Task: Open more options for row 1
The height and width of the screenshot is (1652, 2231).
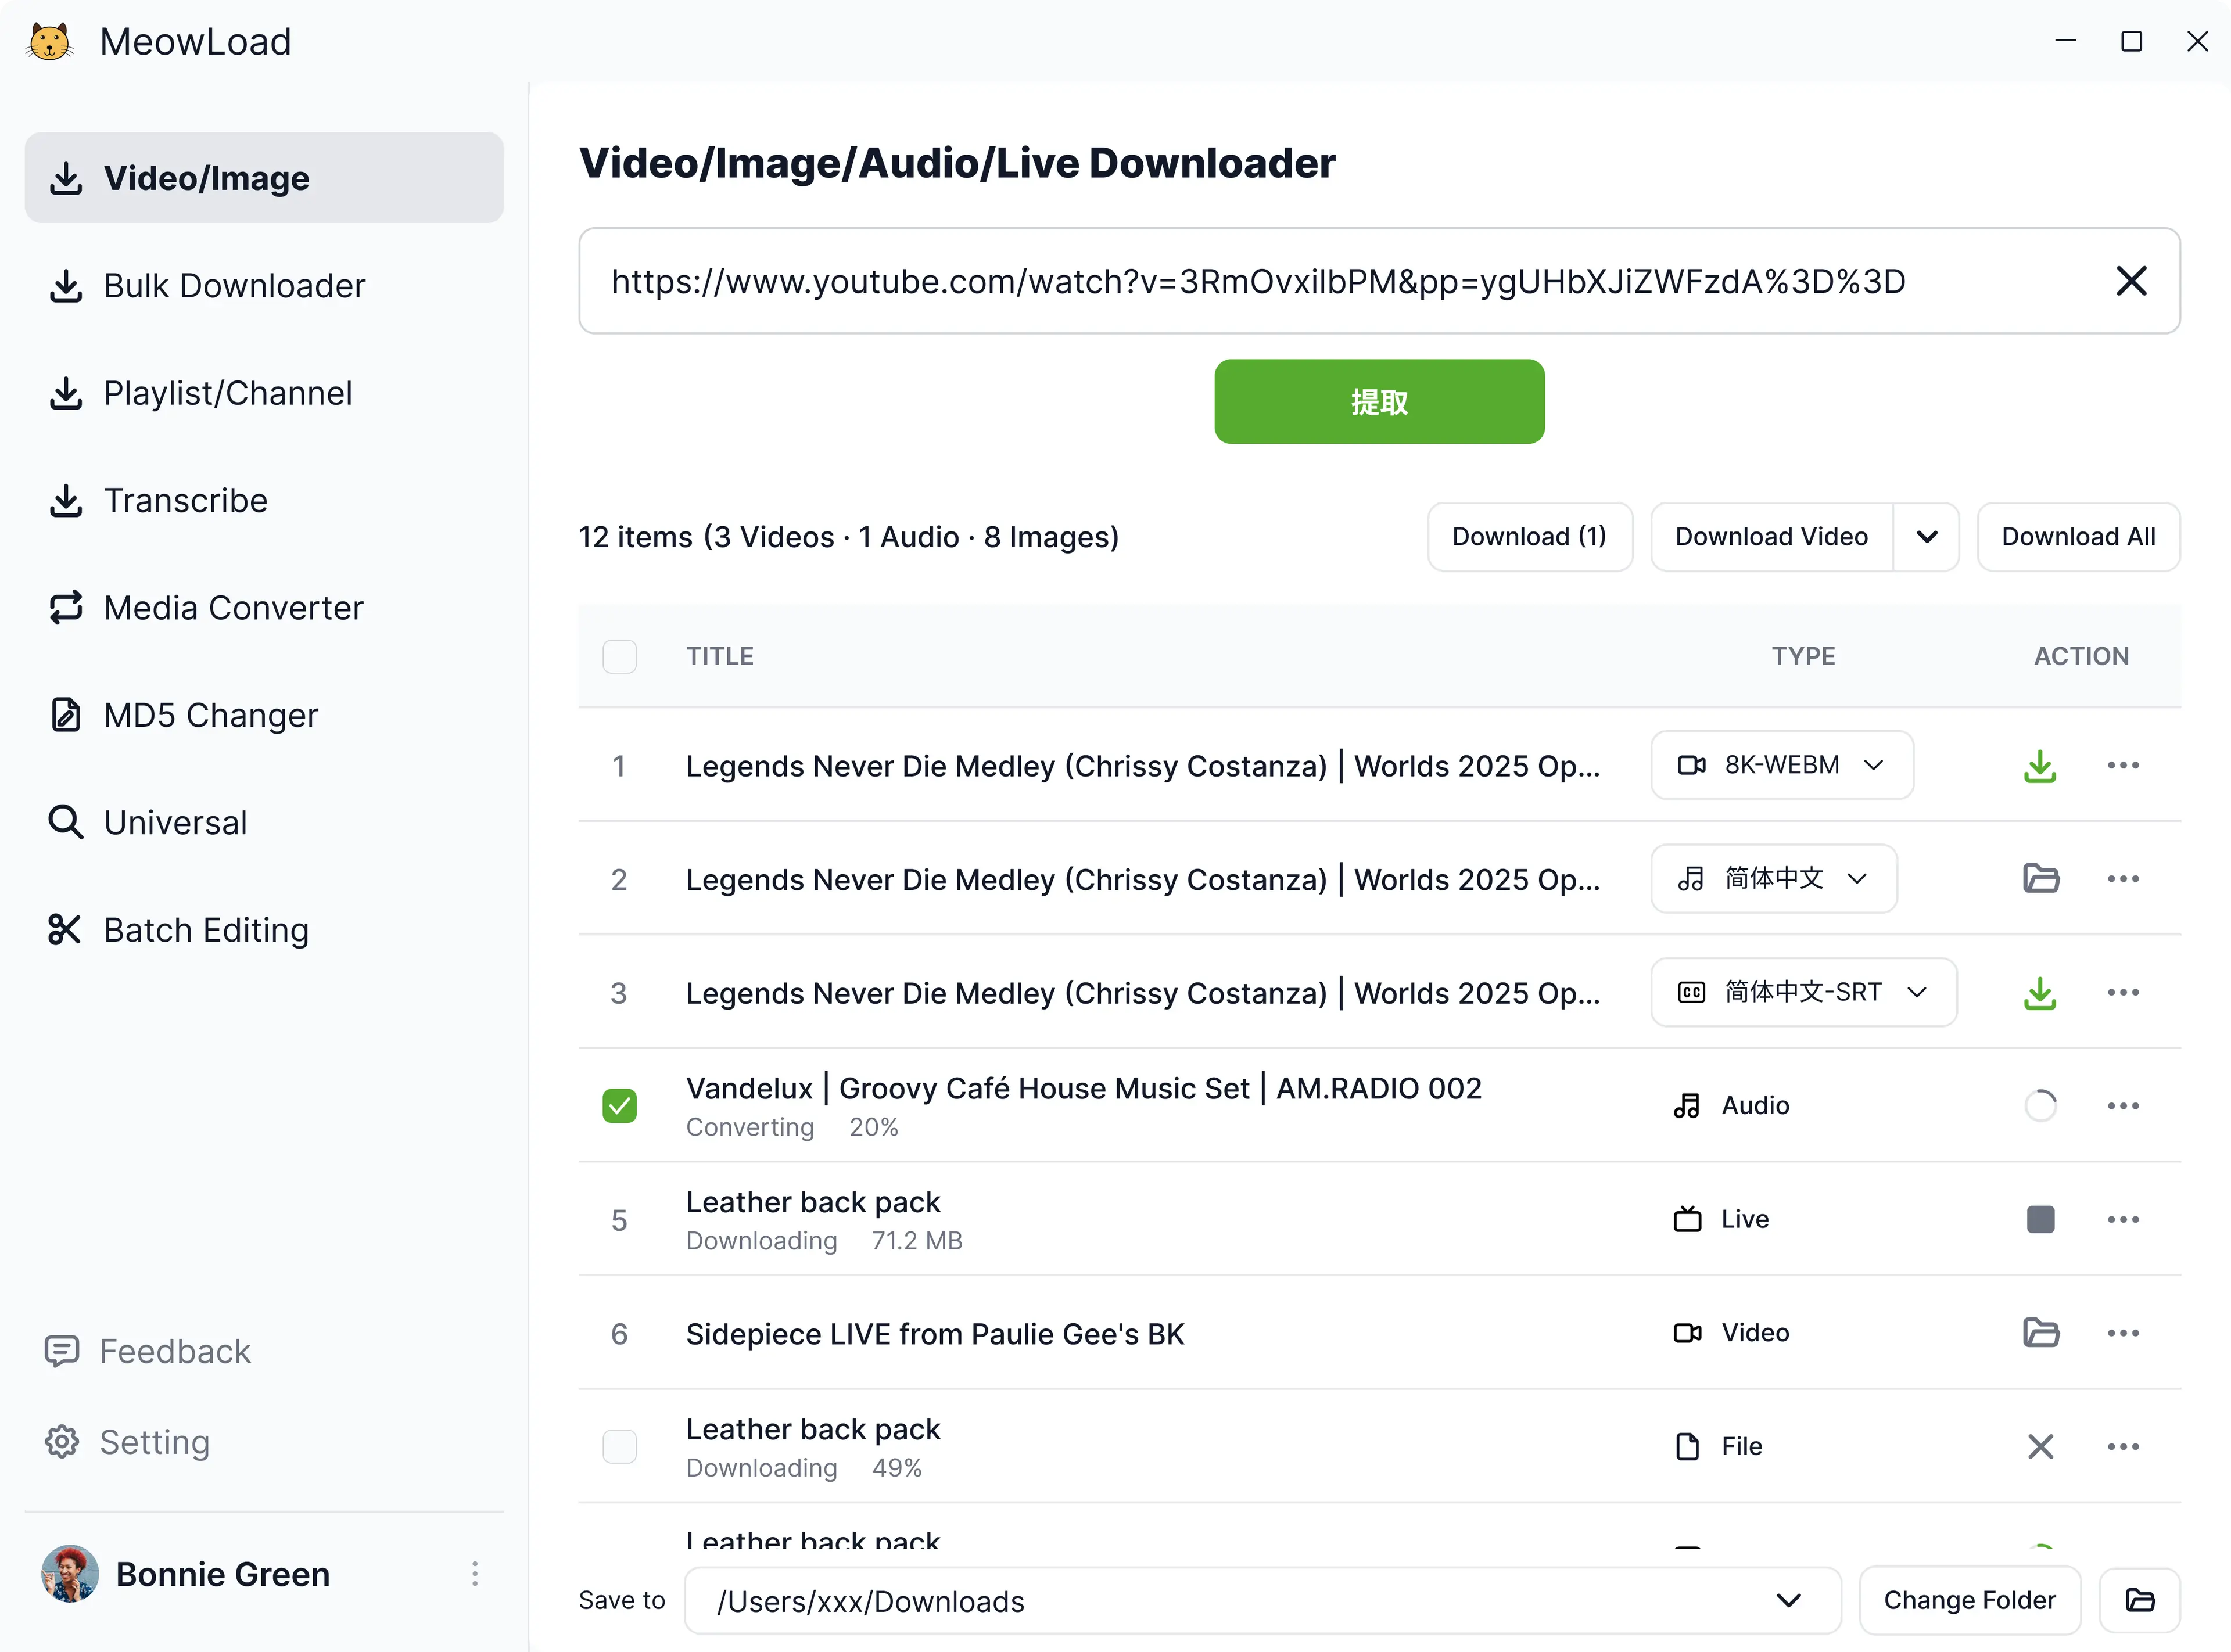Action: tap(2123, 766)
